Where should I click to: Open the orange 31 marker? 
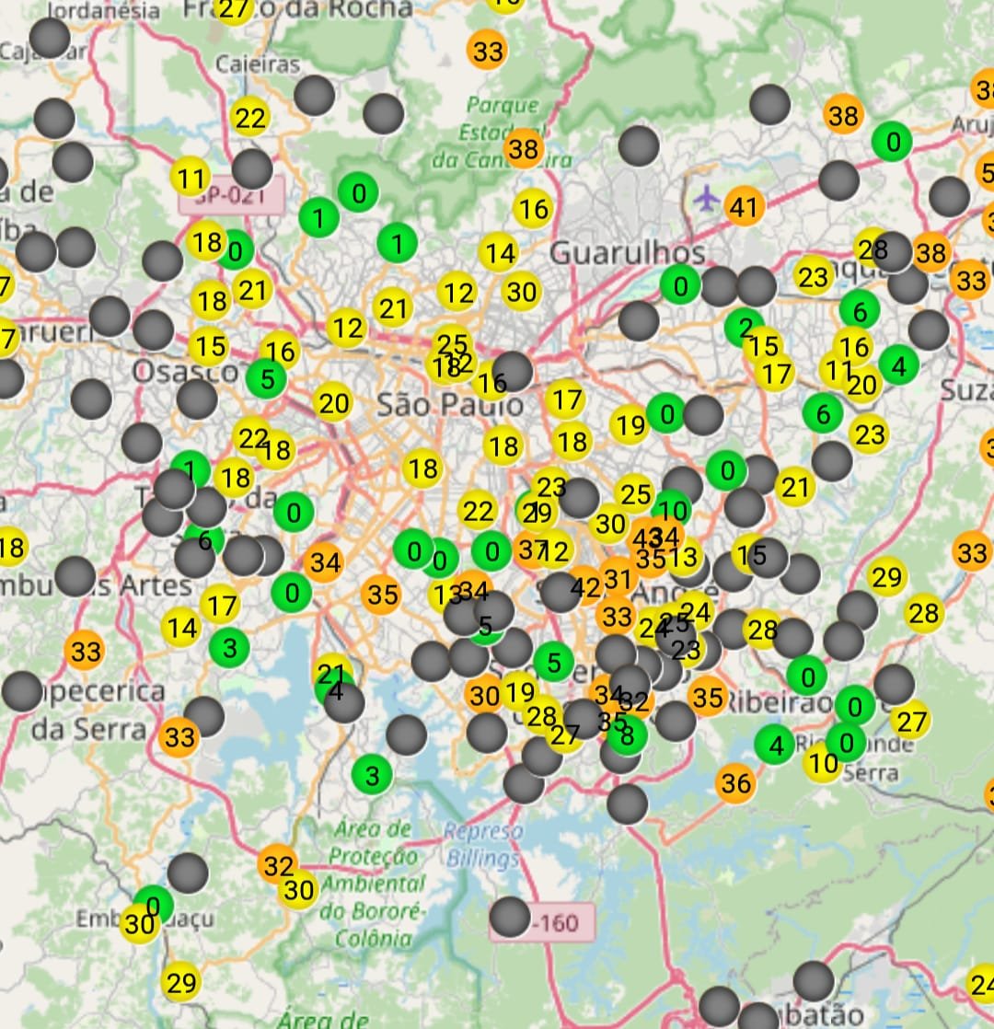coord(619,579)
